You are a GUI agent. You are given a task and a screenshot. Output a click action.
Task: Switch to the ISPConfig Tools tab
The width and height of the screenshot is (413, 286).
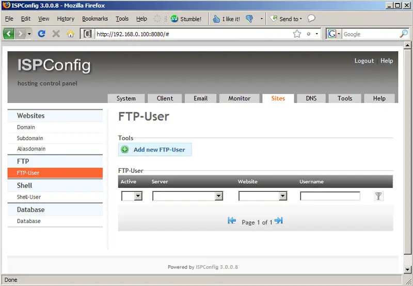pos(345,98)
